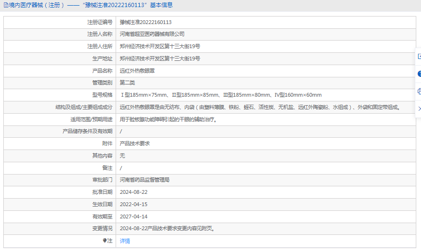Image resolution: width=421 pixels, height=250 pixels.
Task: Click the printer icon in right sidebar
Action: 419,92
